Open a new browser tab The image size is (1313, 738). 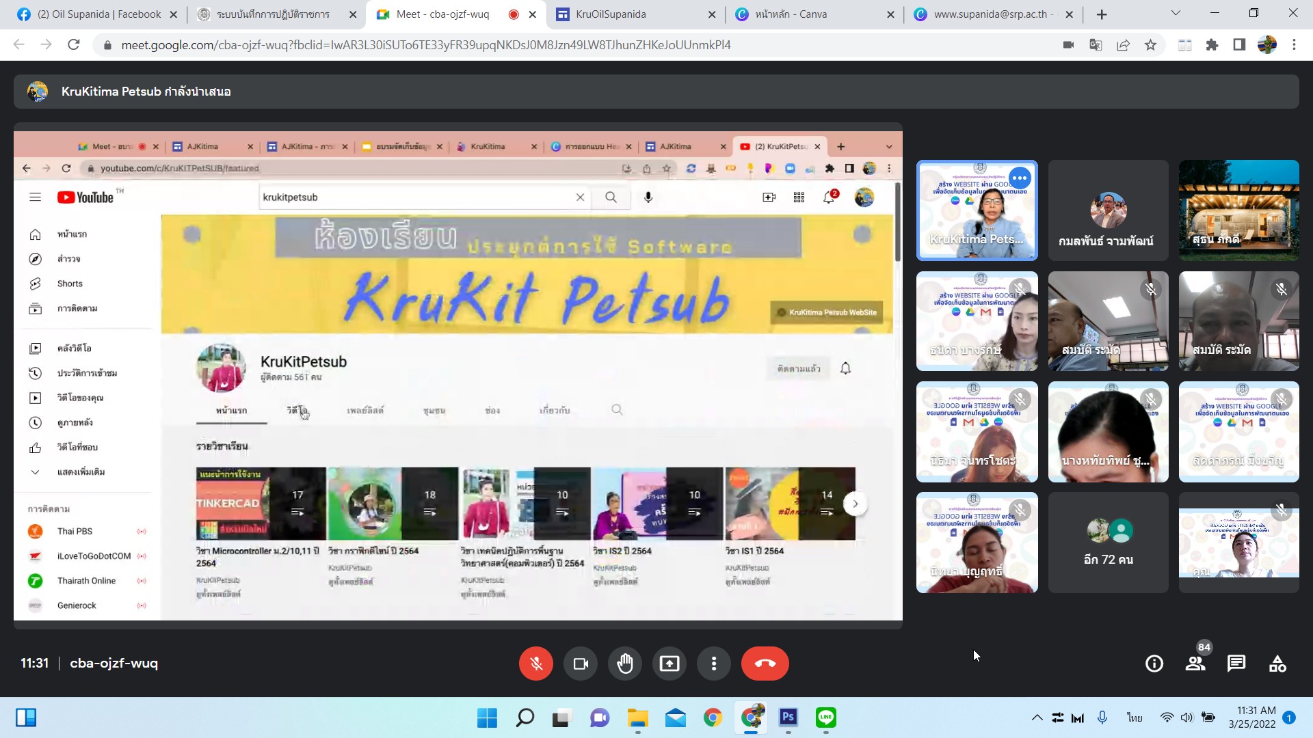click(x=1102, y=14)
